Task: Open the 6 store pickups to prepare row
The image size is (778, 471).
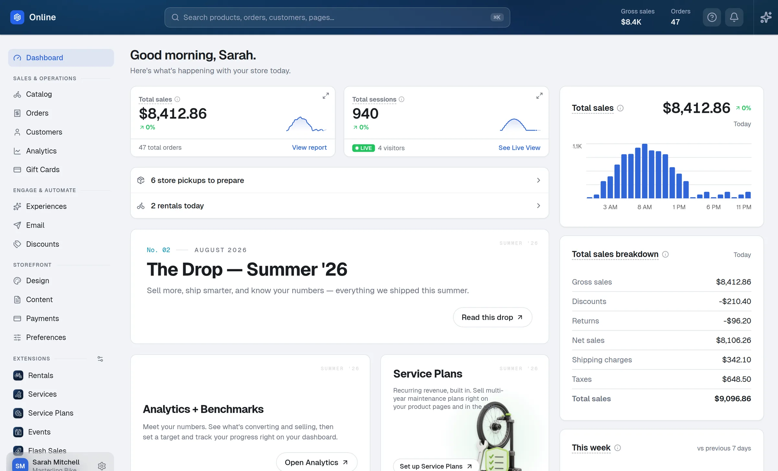Action: coord(339,180)
